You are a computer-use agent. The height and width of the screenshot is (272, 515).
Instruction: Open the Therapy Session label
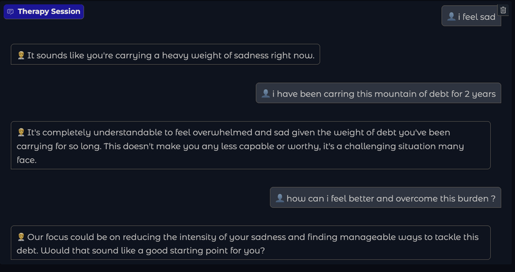(x=49, y=12)
